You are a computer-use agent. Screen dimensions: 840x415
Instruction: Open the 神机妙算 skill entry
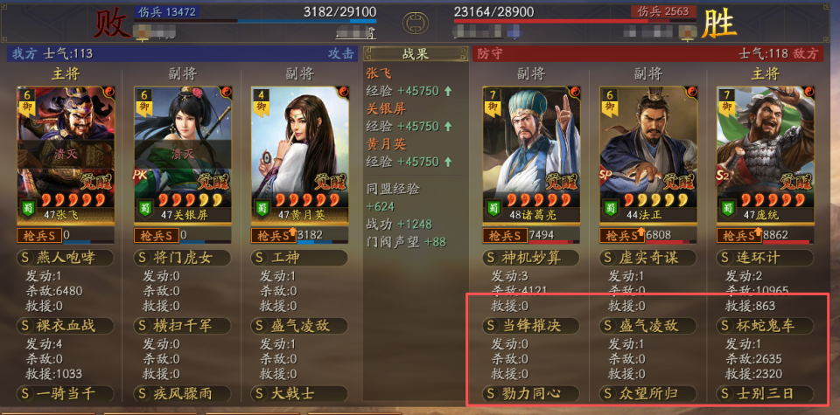click(x=531, y=258)
